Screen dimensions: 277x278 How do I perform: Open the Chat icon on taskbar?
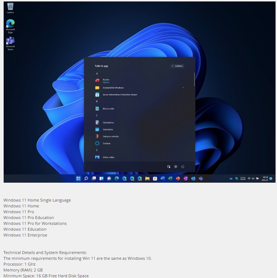click(109, 179)
